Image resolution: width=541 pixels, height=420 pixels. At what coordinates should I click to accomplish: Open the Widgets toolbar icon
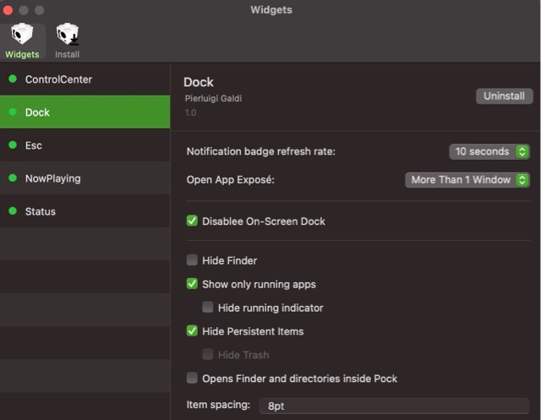[x=22, y=40]
